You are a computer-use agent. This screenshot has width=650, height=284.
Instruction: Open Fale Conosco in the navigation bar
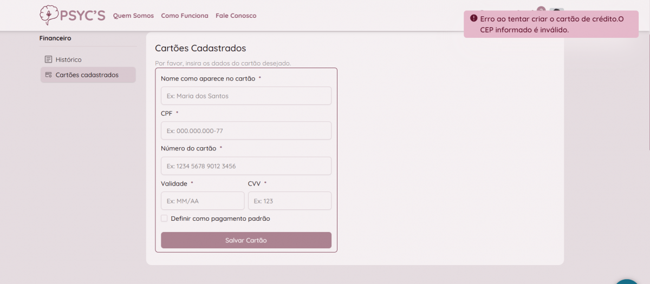tap(236, 16)
